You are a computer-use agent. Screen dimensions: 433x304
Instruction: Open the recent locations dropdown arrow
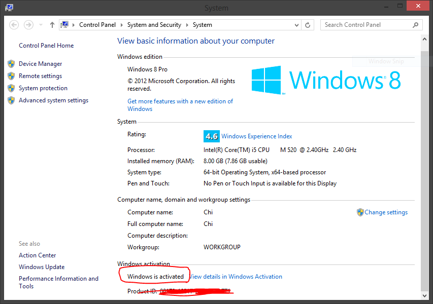(41, 25)
